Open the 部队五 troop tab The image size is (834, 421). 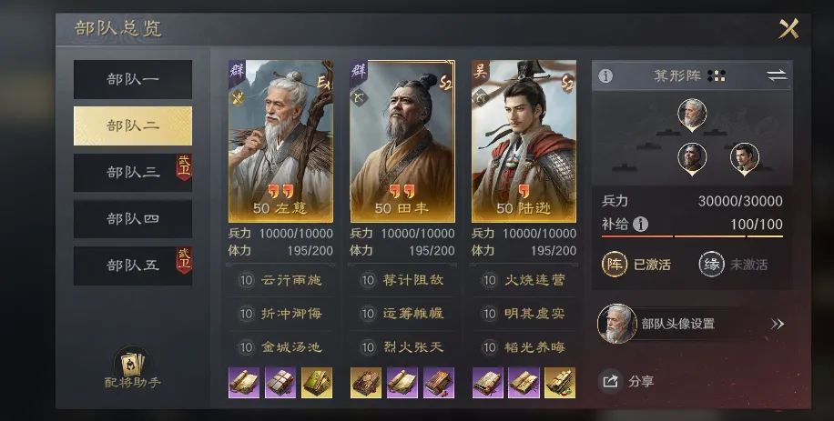coord(133,266)
